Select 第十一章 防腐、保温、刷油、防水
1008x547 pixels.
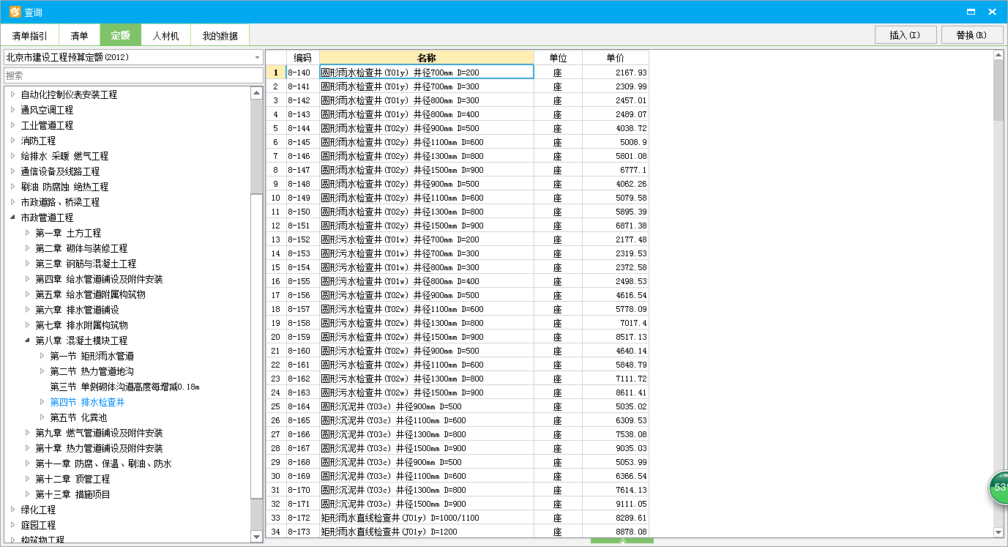click(103, 464)
